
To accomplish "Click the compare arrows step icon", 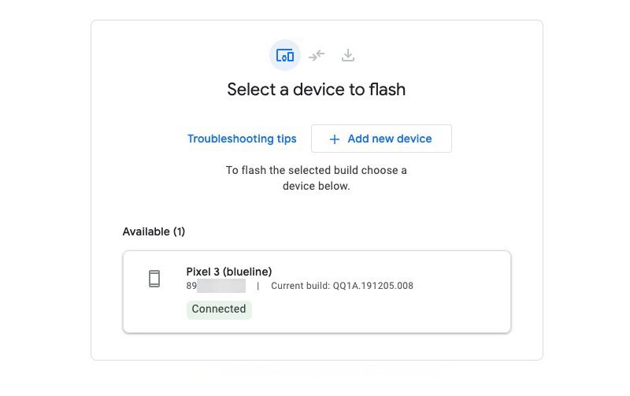I will tap(317, 56).
